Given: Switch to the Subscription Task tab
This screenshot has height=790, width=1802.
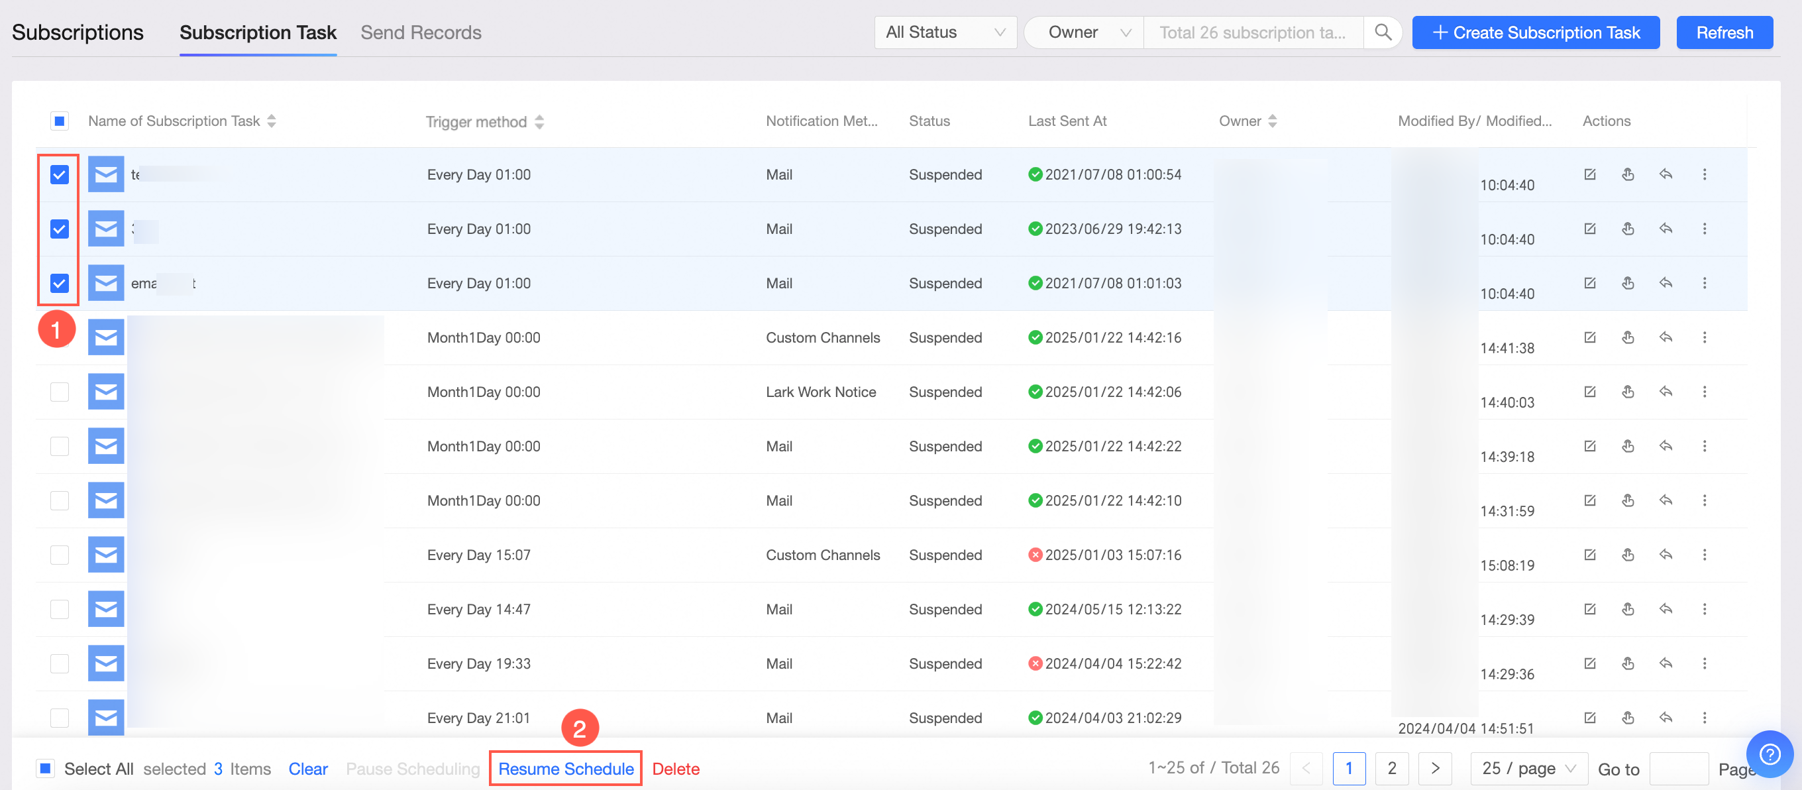Looking at the screenshot, I should (x=258, y=32).
